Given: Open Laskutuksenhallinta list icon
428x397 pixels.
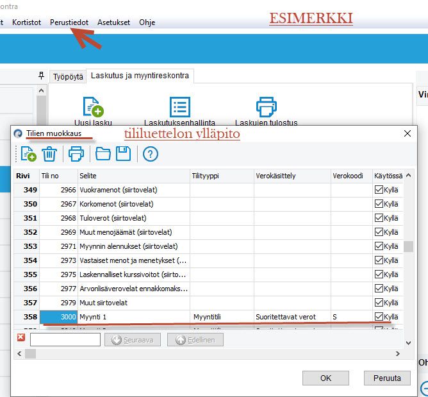Looking at the screenshot, I should point(180,107).
